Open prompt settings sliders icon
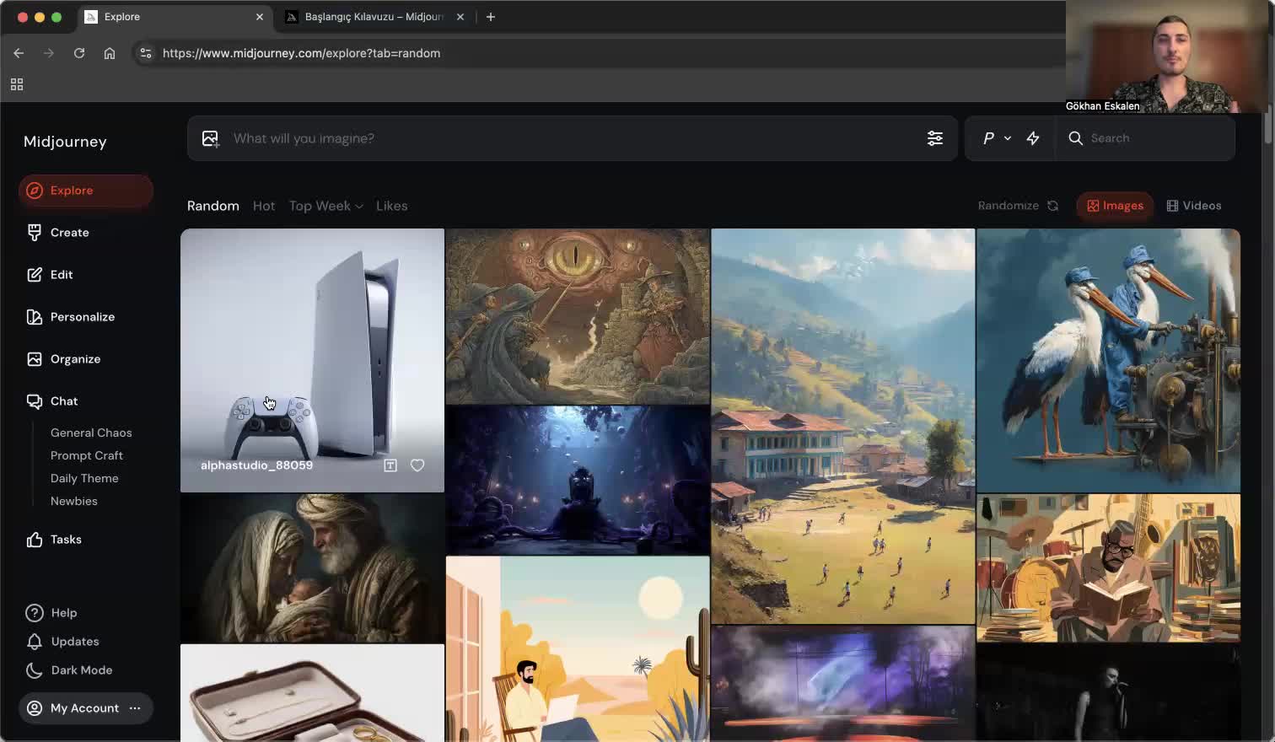The image size is (1275, 742). point(935,138)
